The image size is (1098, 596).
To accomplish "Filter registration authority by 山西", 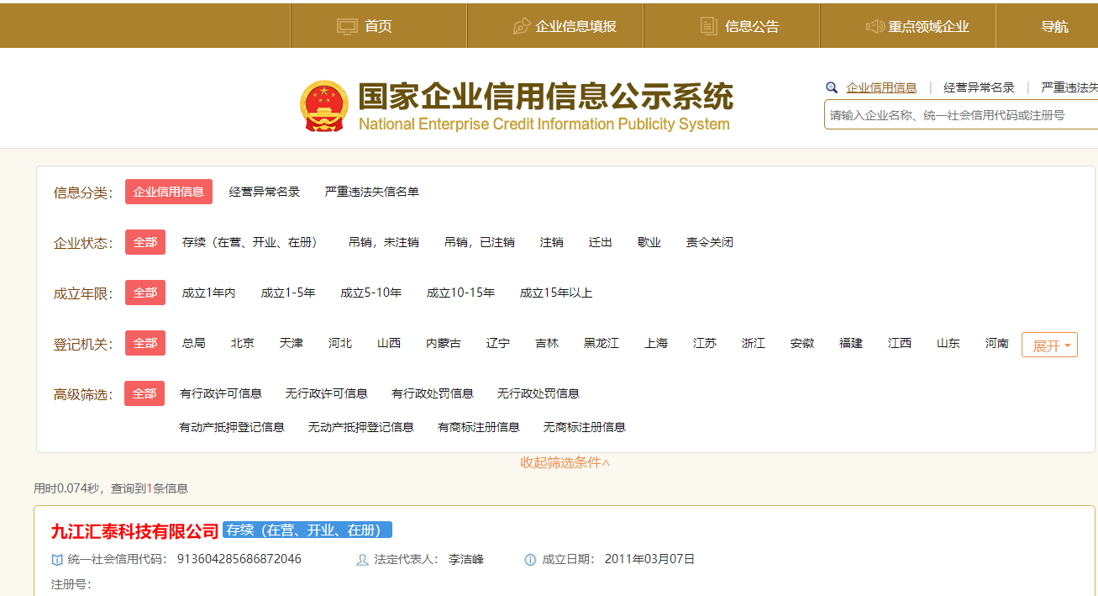I will point(389,343).
